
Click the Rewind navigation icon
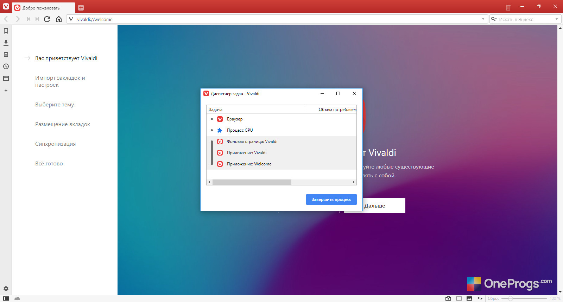(x=29, y=19)
